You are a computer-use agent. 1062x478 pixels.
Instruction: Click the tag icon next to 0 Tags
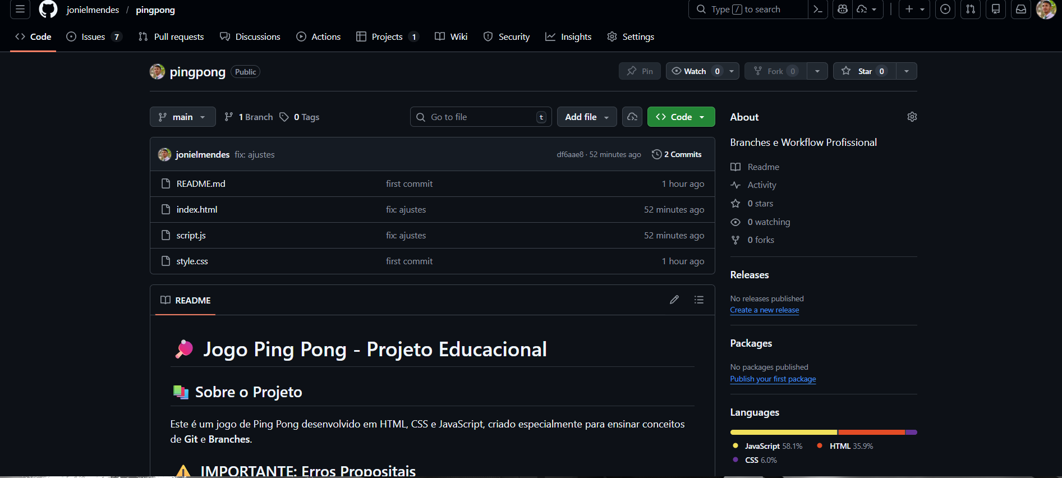tap(284, 117)
